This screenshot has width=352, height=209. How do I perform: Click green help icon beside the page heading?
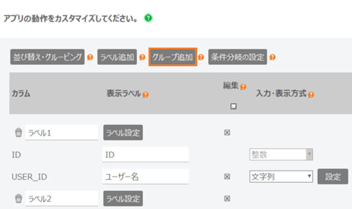(x=148, y=18)
